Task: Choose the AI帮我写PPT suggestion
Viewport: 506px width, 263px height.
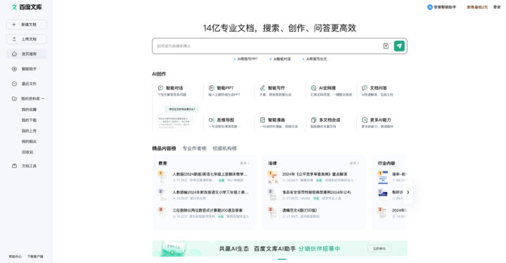Action: pos(245,59)
